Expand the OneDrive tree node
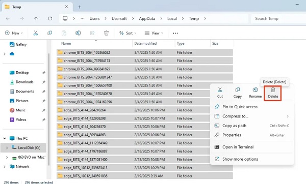Viewport: 306px width, 184px height. (5, 54)
